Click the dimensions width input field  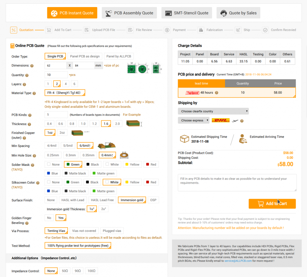56,65
